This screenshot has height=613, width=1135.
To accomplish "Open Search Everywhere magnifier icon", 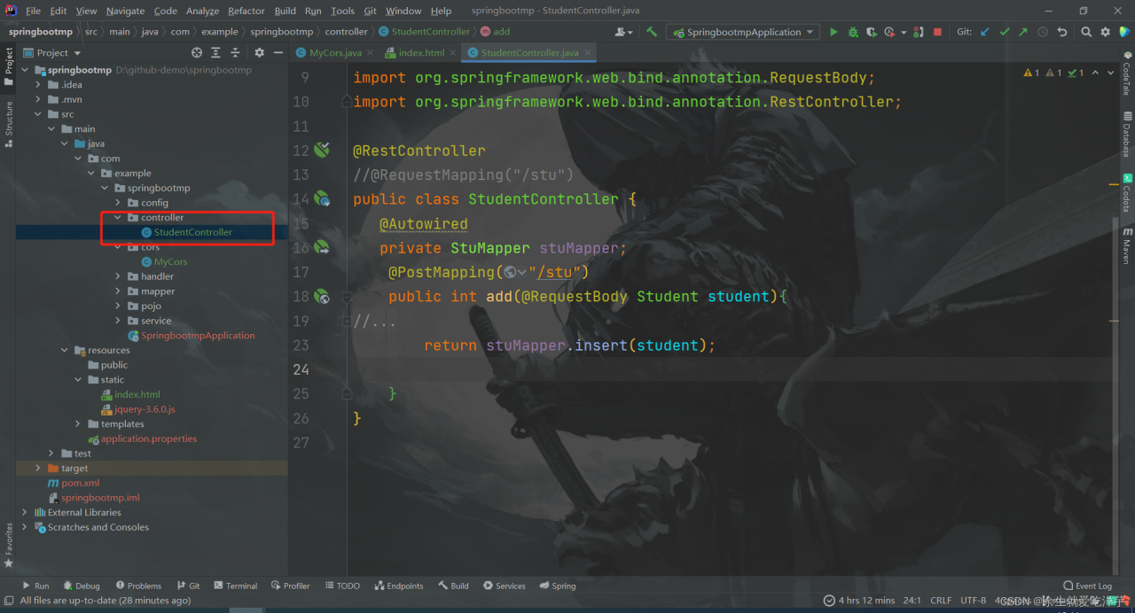I will coord(1086,32).
